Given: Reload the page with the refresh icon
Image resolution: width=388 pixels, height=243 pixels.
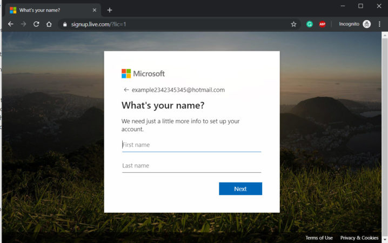Looking at the screenshot, I should (x=36, y=24).
